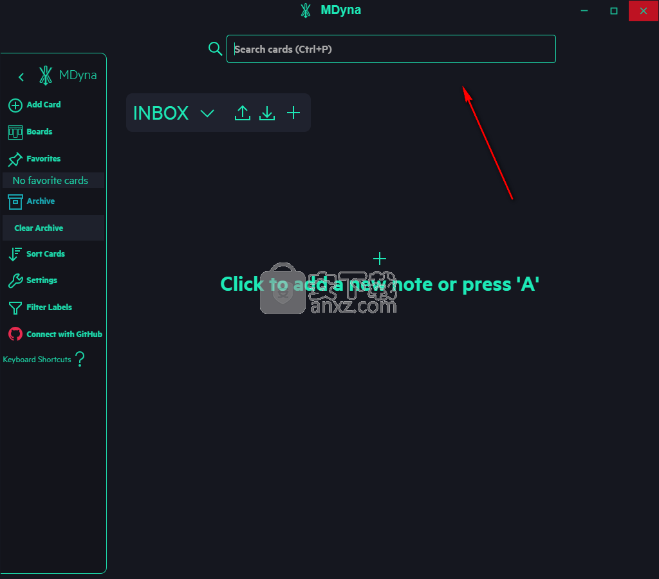Click the GitHub logo icon

[15, 334]
